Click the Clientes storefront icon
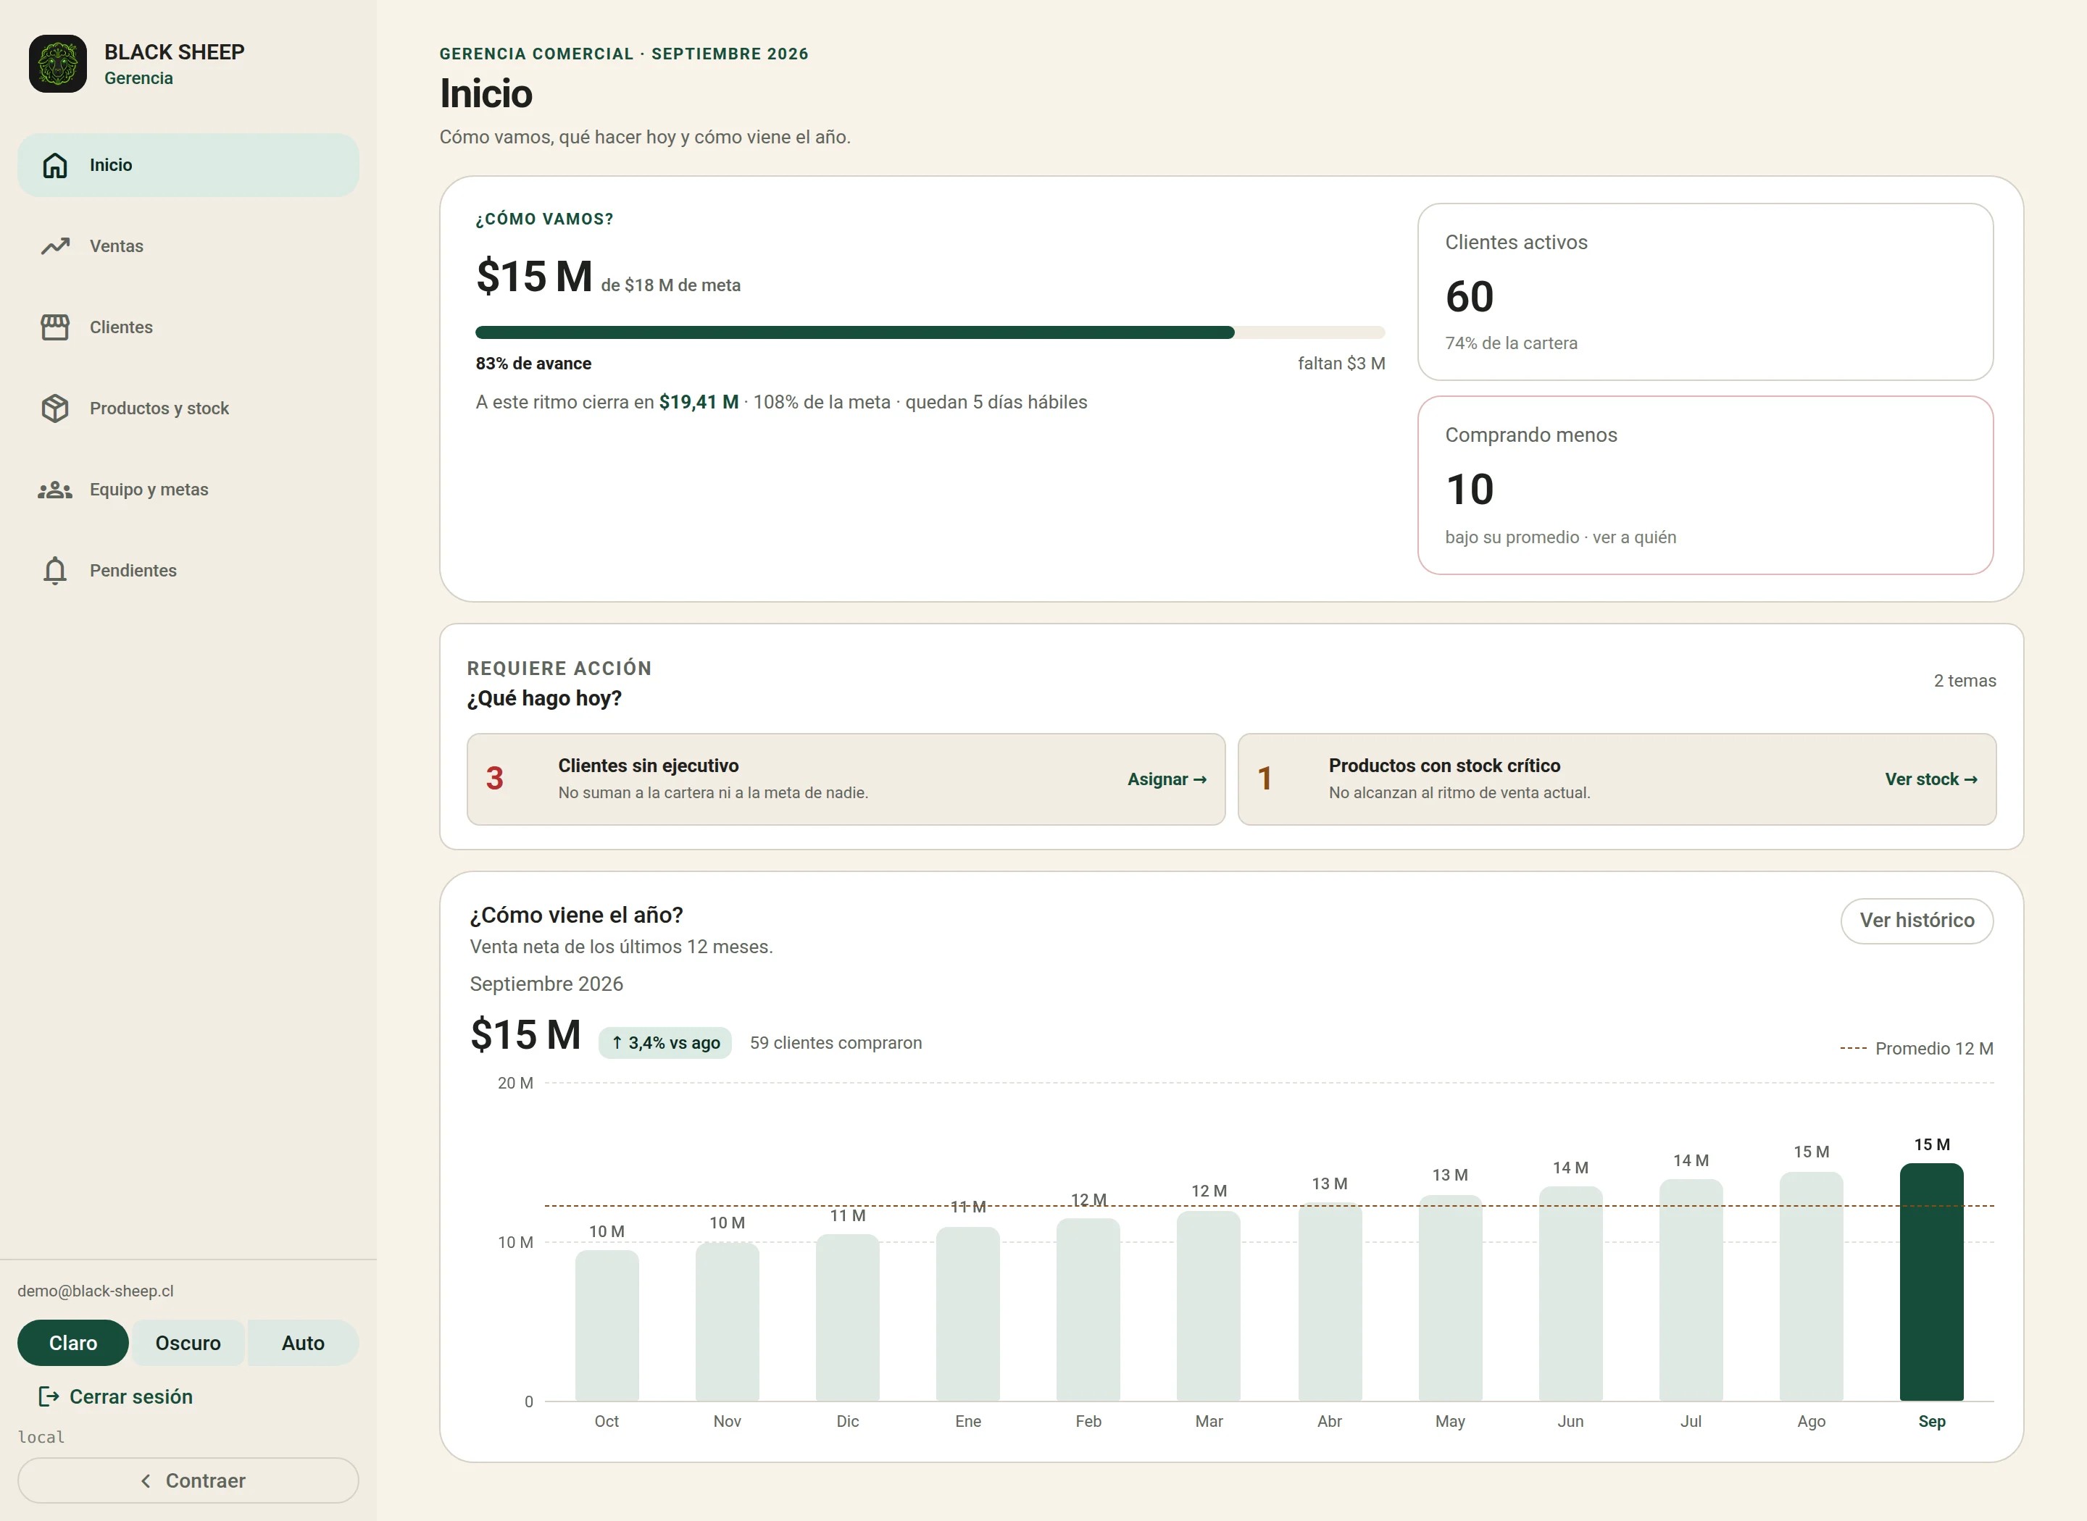 tap(55, 327)
